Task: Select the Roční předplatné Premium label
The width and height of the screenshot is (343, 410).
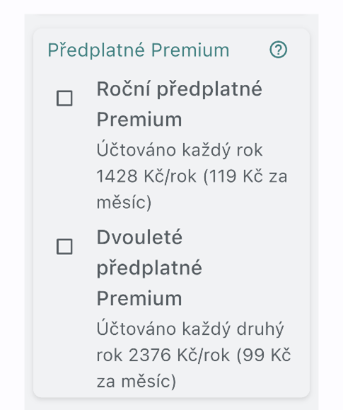Action: point(179,104)
